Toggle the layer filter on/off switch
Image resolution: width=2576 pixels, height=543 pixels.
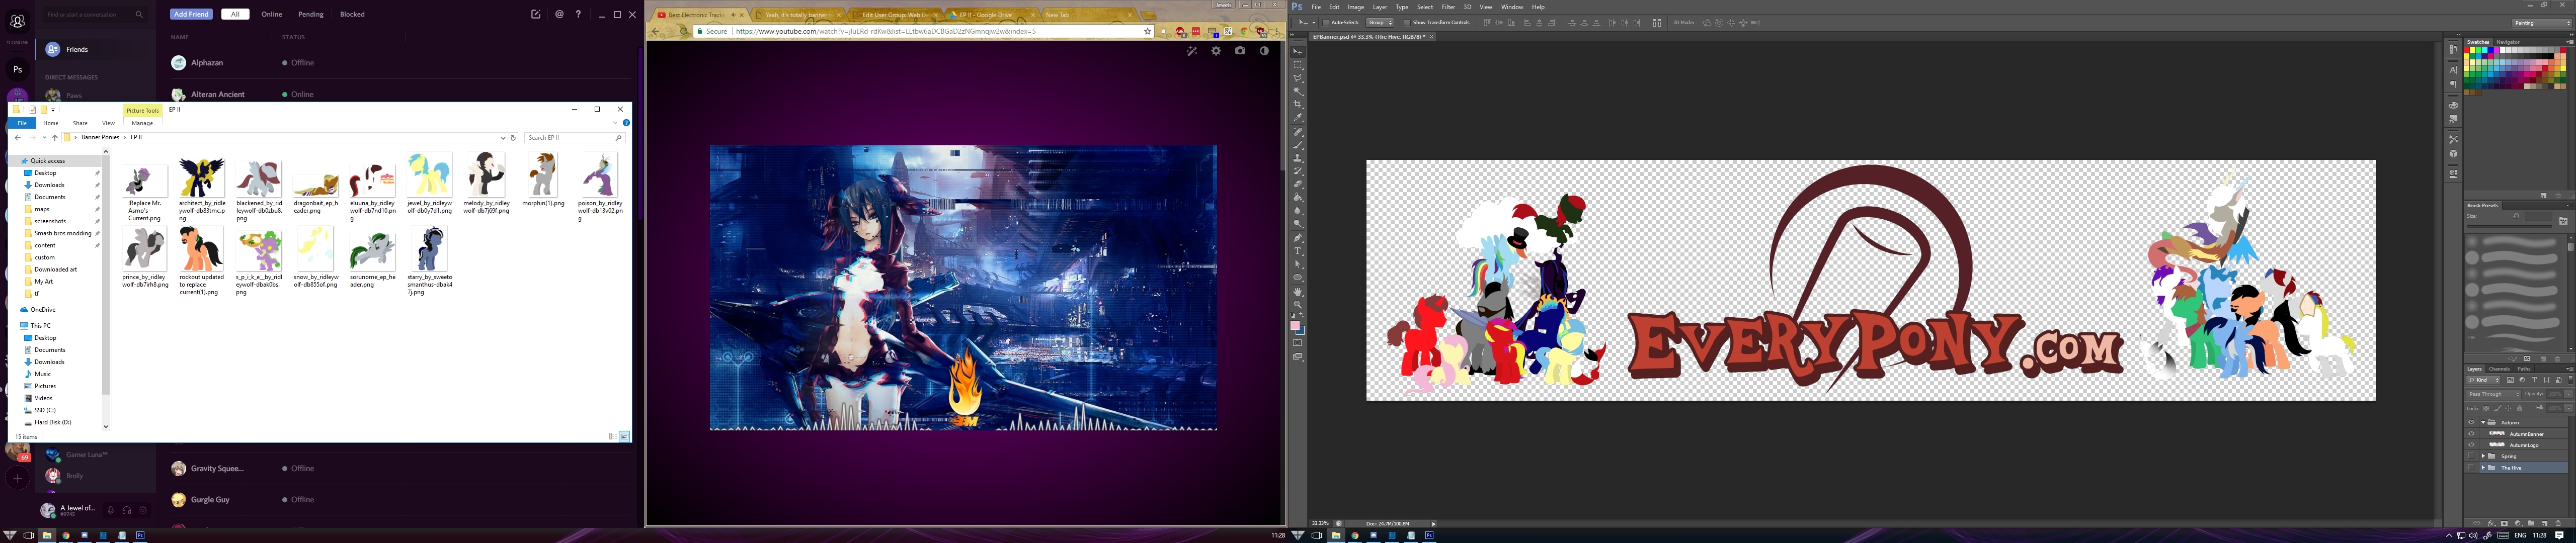pyautogui.click(x=2570, y=380)
